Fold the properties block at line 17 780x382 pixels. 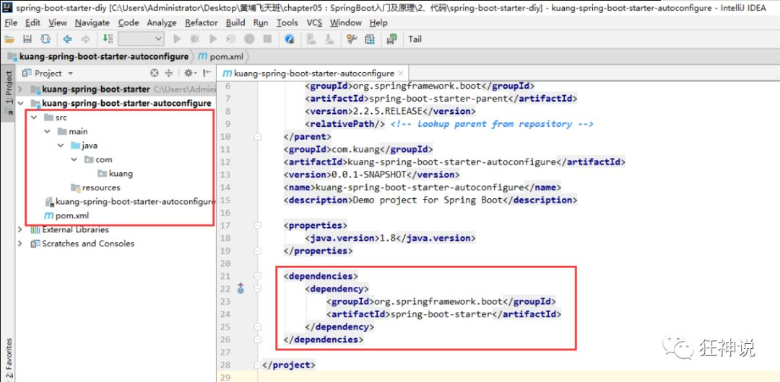pyautogui.click(x=258, y=225)
